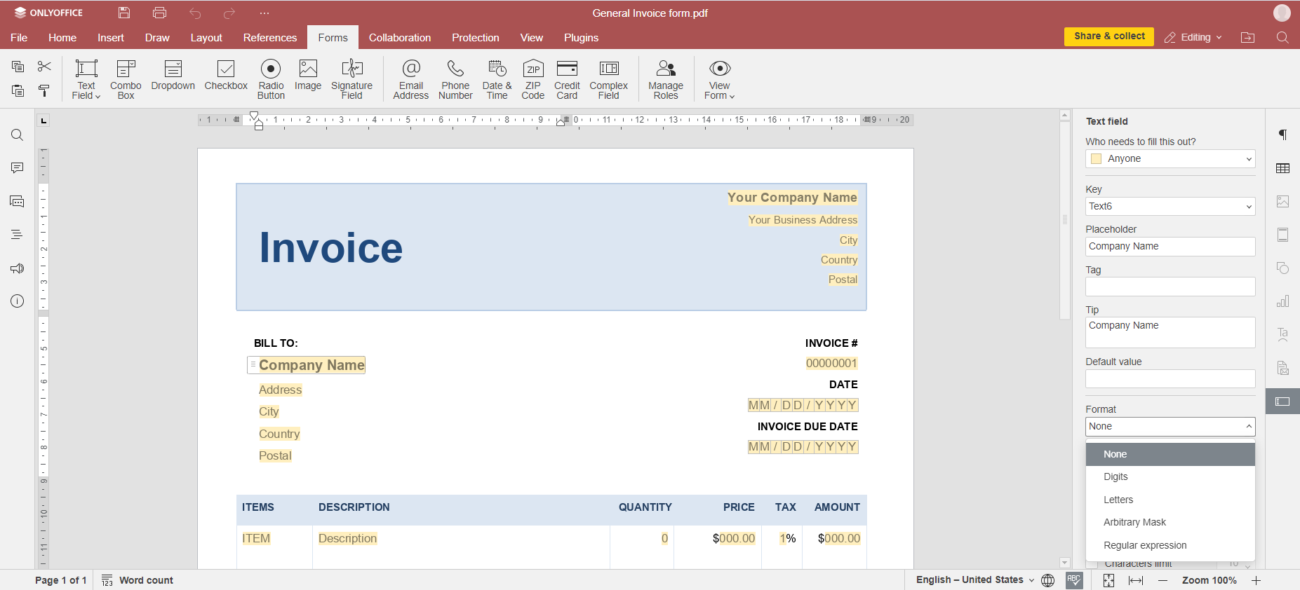Open the Editing mode dropdown
The width and height of the screenshot is (1300, 590).
click(1193, 37)
